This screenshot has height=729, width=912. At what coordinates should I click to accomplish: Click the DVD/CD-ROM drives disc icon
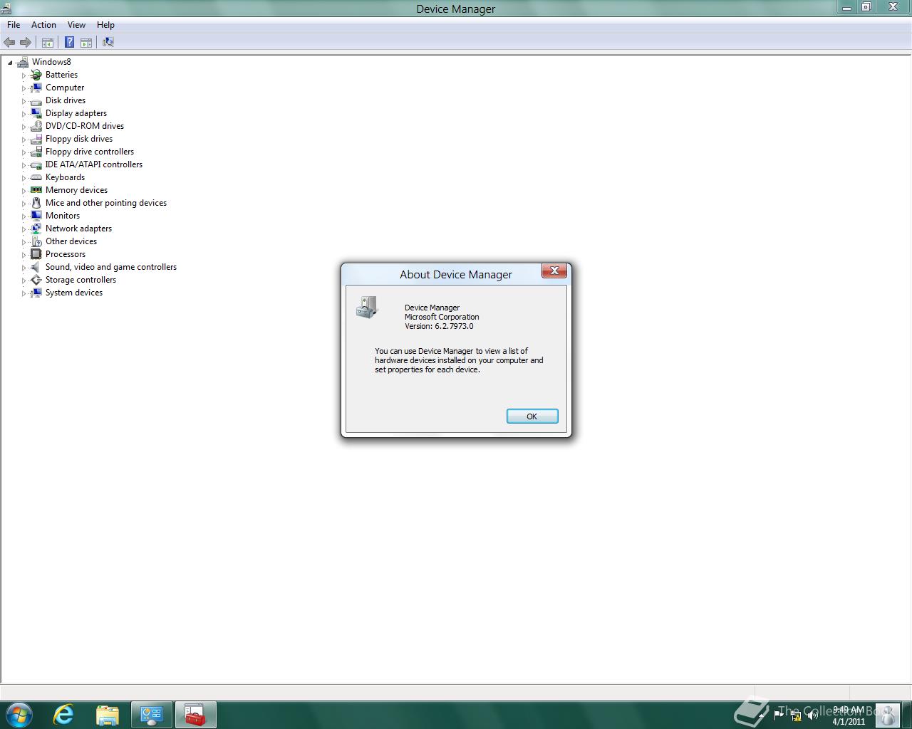36,126
